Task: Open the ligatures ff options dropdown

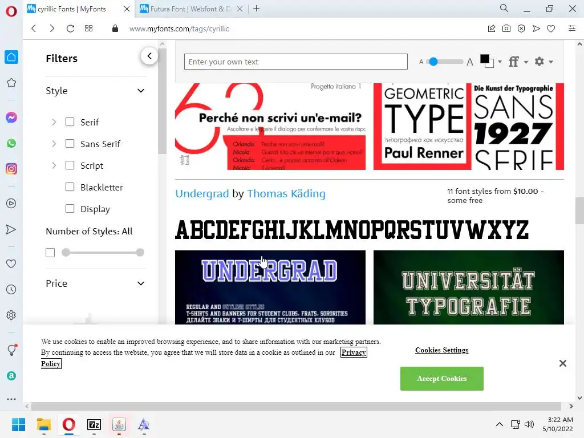Action: 518,62
